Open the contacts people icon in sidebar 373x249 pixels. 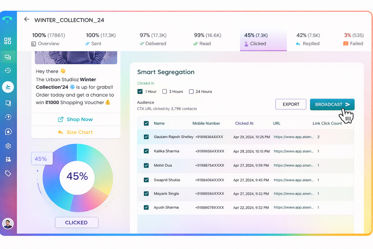click(x=8, y=159)
